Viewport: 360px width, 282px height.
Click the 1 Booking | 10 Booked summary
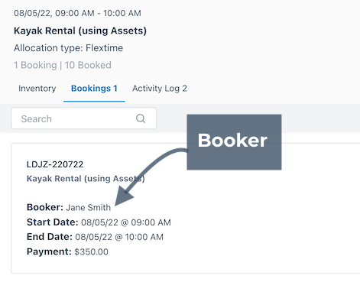coord(63,65)
